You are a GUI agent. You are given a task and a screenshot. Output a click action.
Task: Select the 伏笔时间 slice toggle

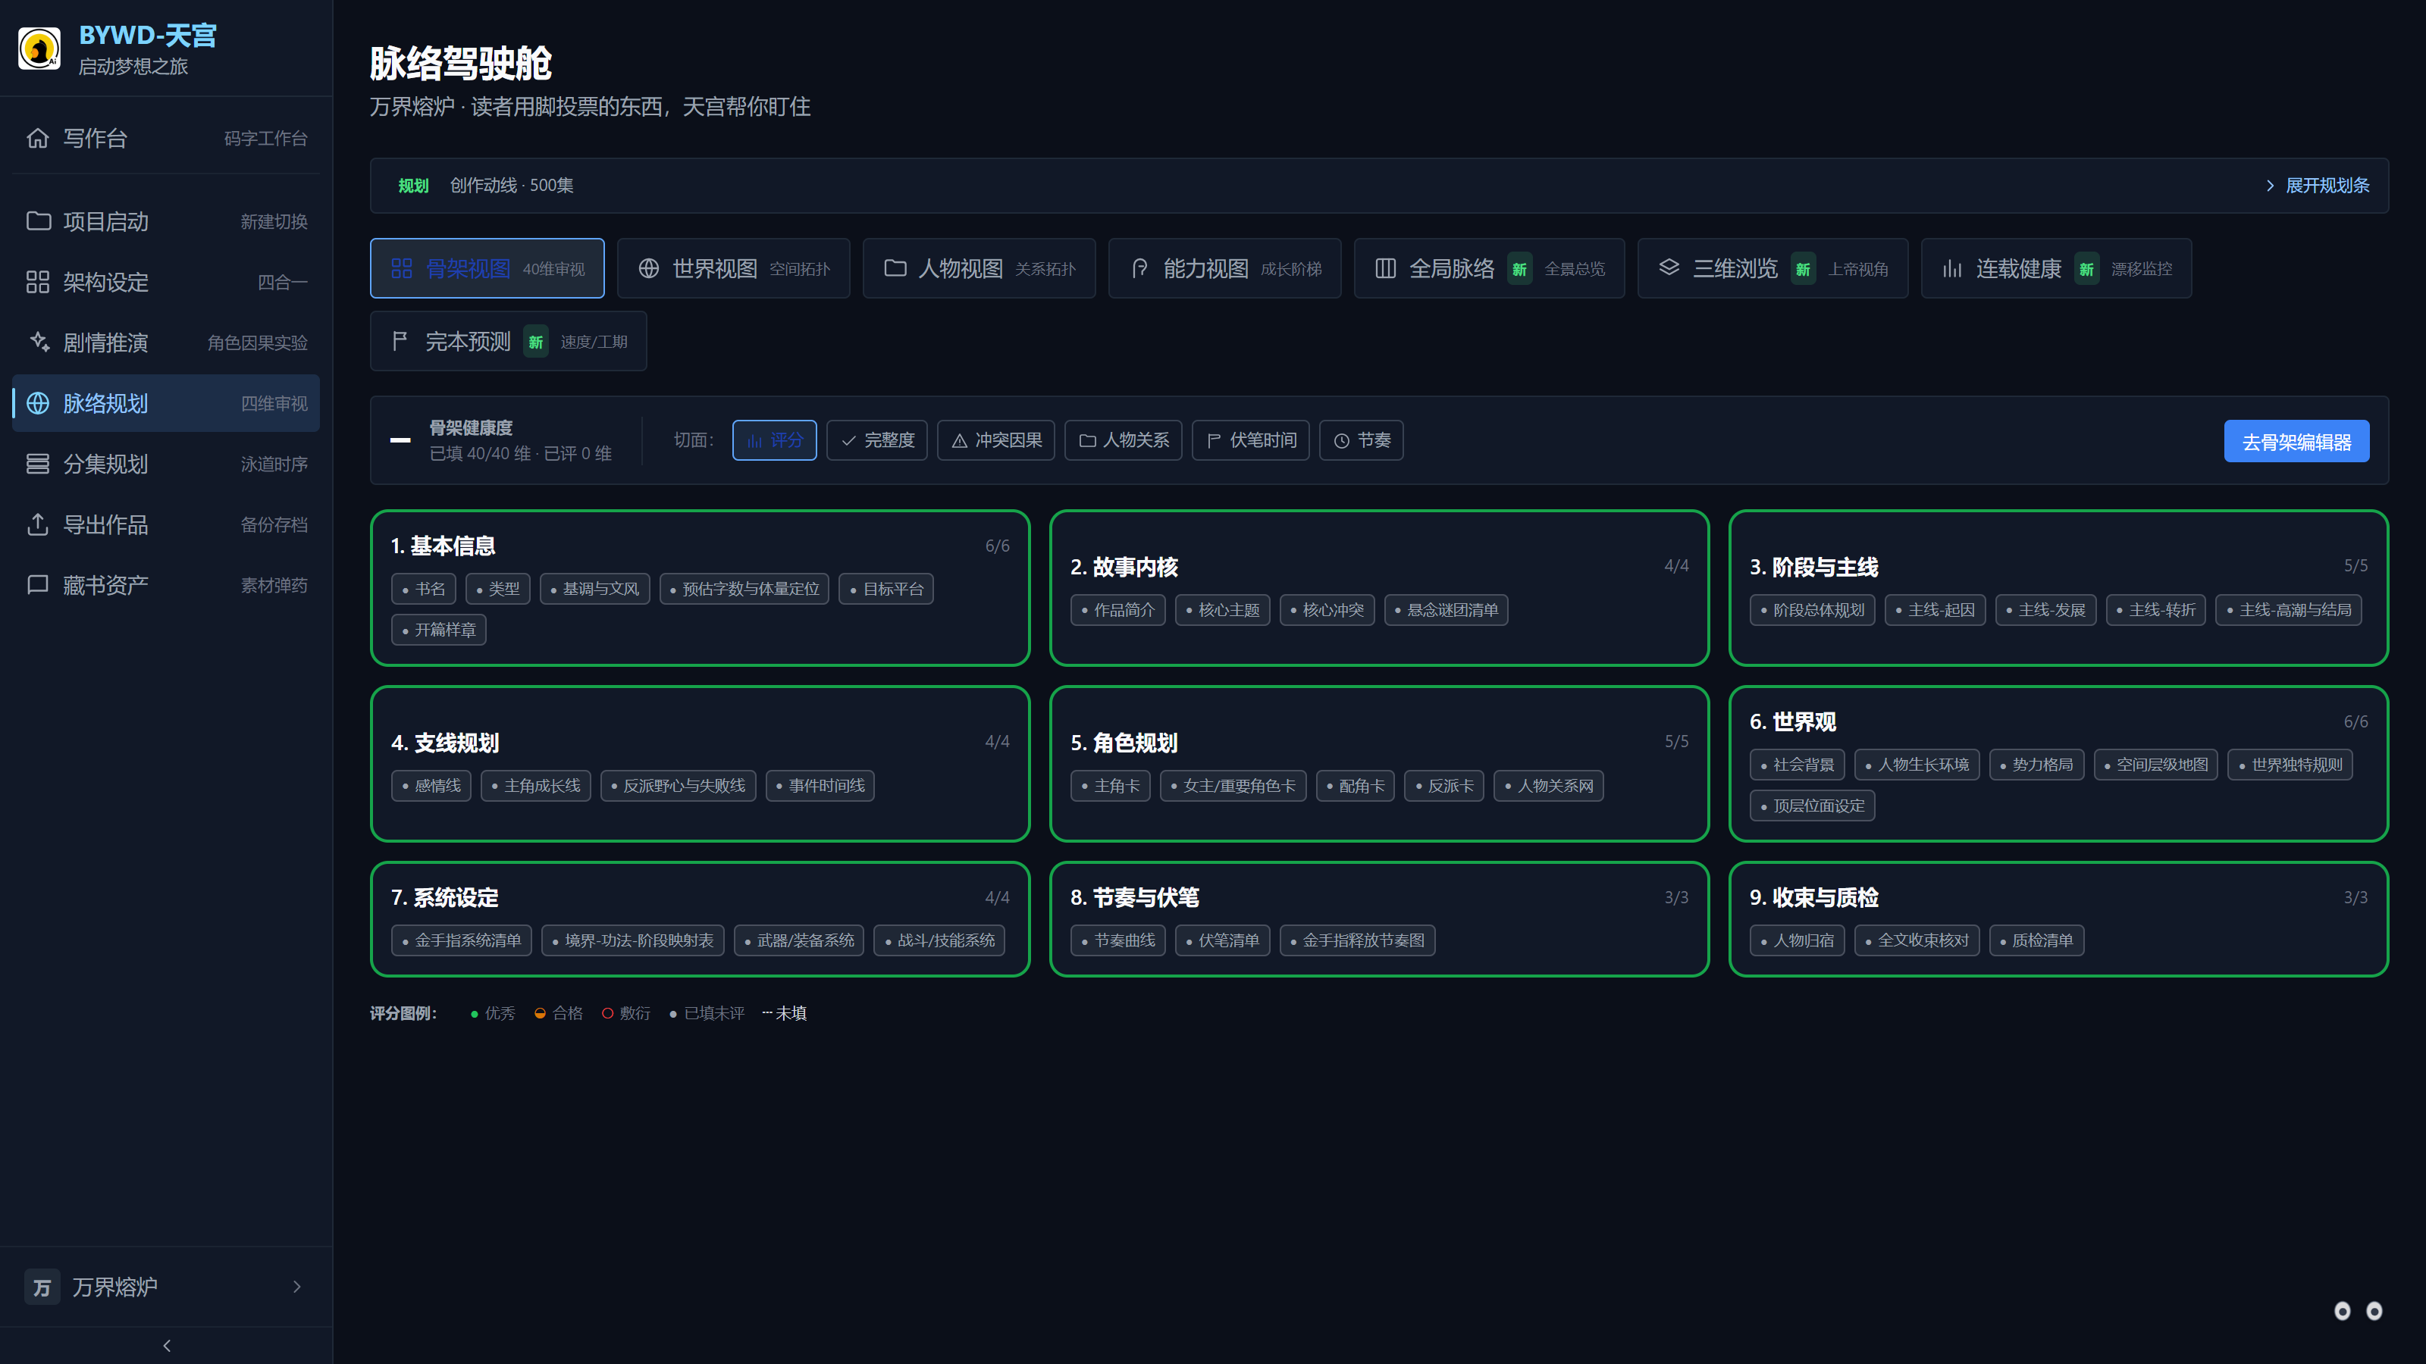point(1251,440)
